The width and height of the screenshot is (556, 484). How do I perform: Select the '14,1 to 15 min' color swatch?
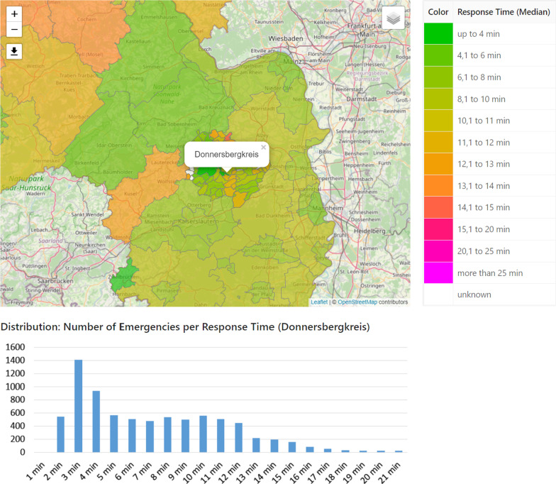click(438, 207)
